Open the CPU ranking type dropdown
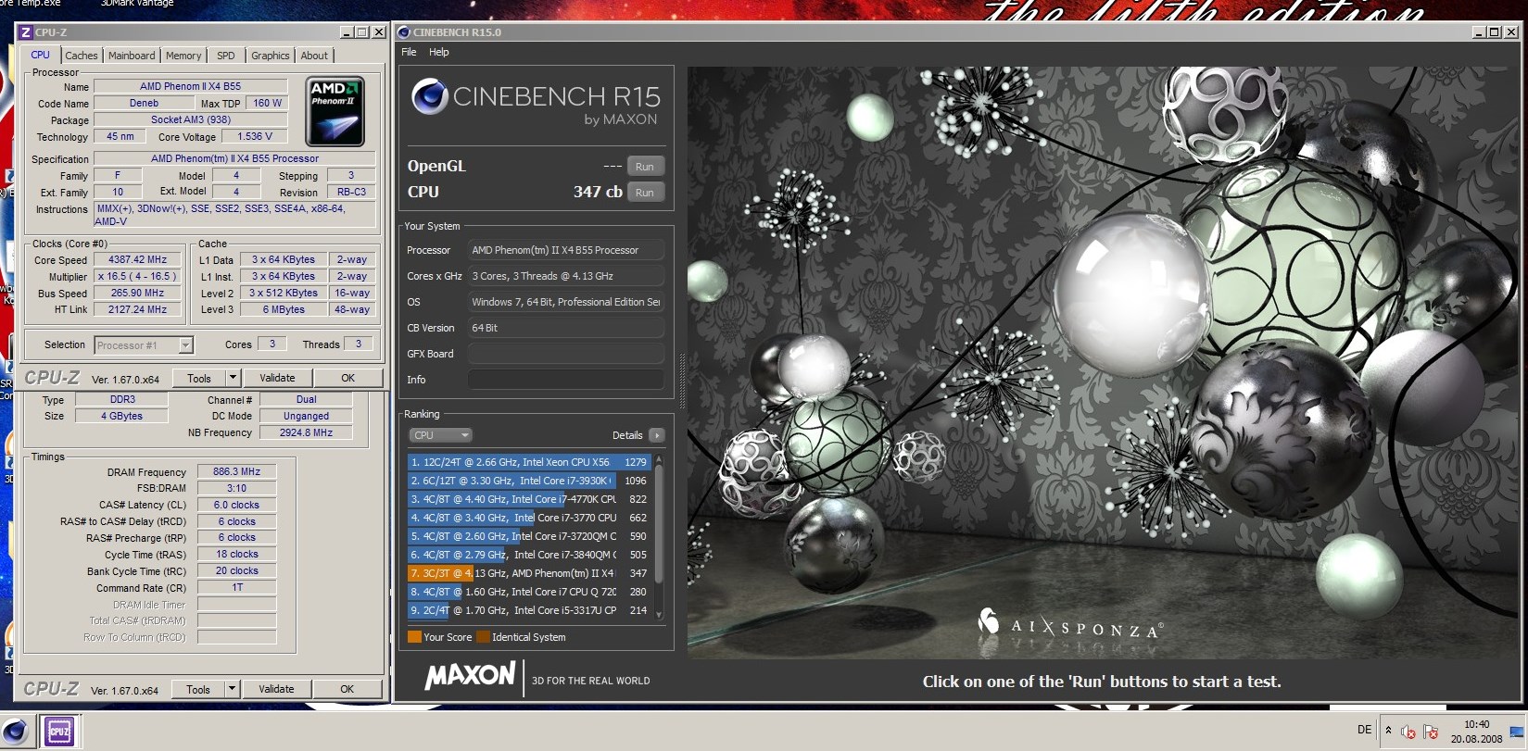 [x=440, y=435]
